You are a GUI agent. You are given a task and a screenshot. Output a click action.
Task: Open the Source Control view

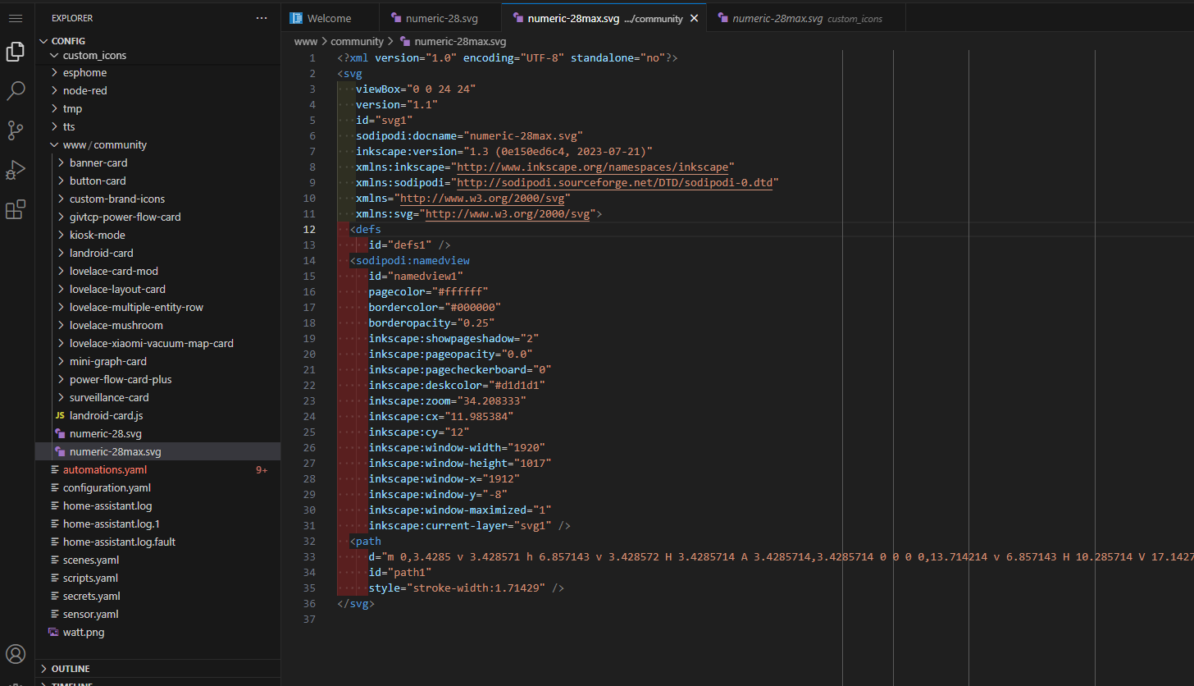15,130
